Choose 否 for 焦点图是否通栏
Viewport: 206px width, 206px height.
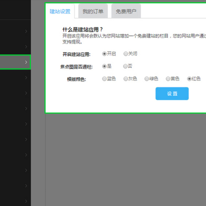click(x=126, y=66)
